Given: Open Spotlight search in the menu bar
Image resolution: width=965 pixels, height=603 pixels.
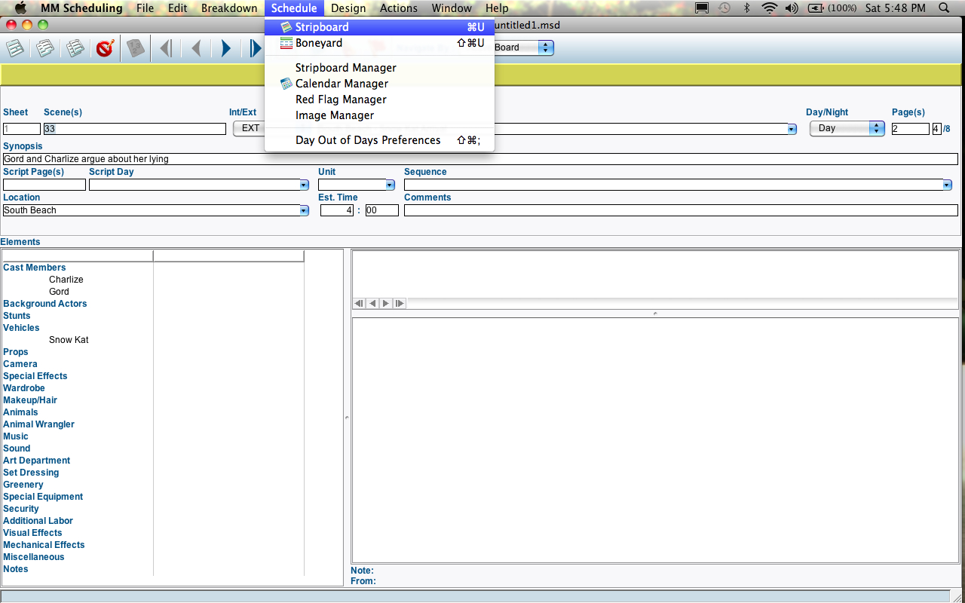Looking at the screenshot, I should [x=945, y=8].
